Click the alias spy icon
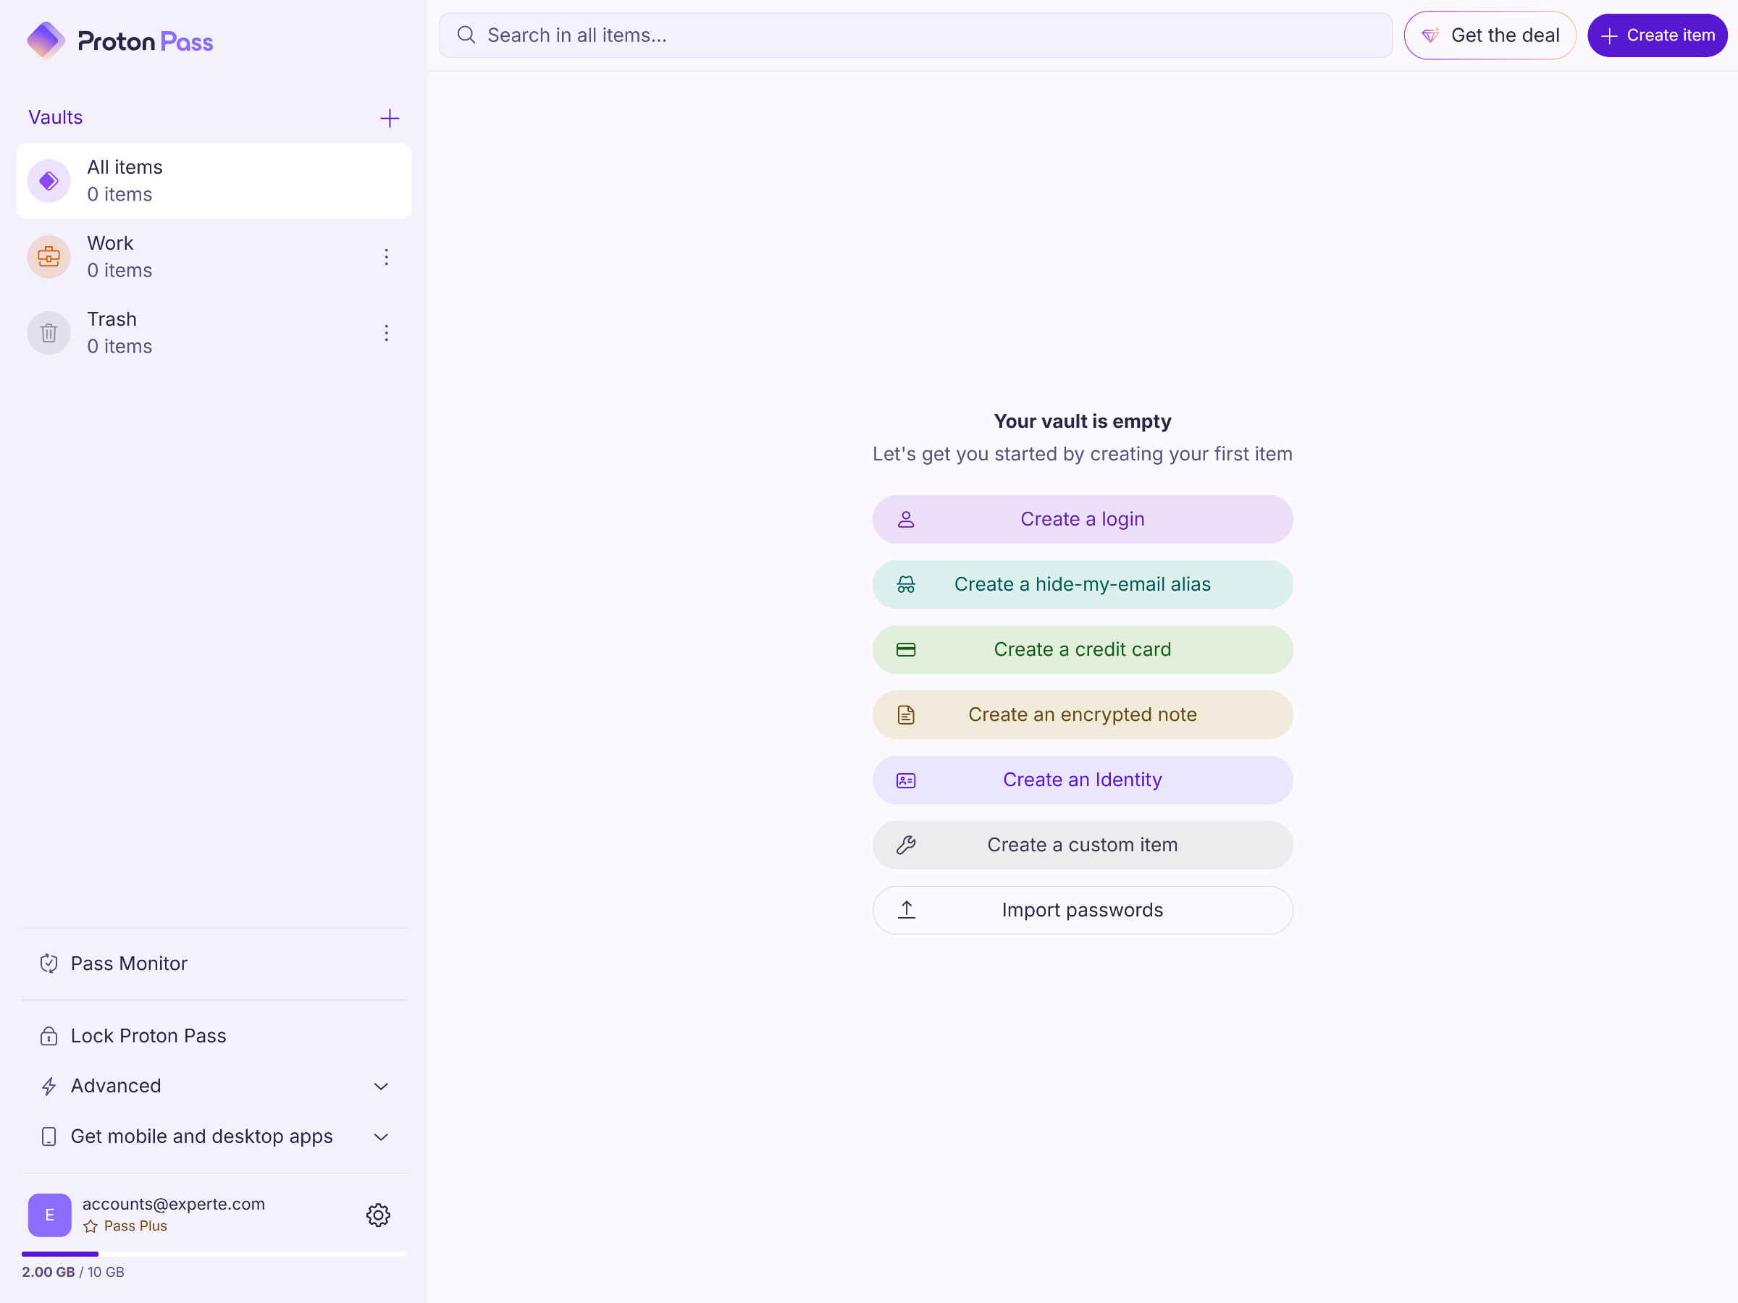 point(906,584)
